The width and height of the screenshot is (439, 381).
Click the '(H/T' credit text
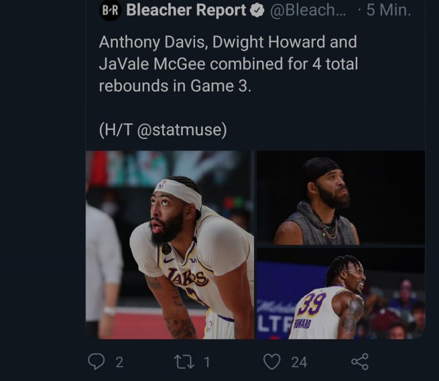(116, 130)
